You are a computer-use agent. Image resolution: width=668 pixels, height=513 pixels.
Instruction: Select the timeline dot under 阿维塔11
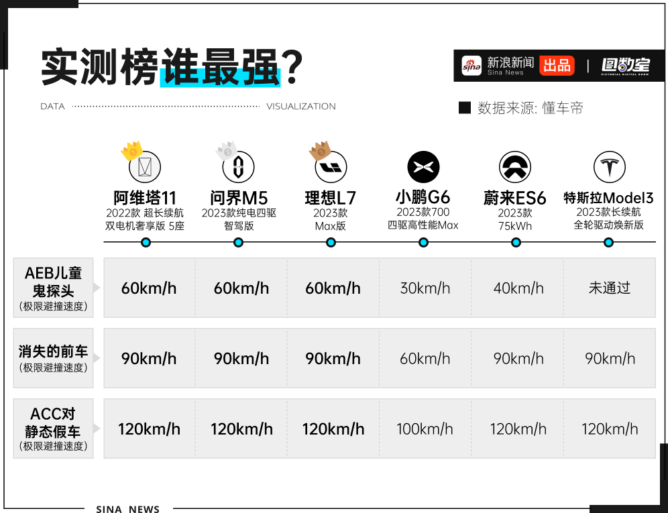(x=146, y=243)
